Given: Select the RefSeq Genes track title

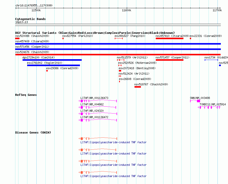Looking at the screenshot, I should pos(26,95).
